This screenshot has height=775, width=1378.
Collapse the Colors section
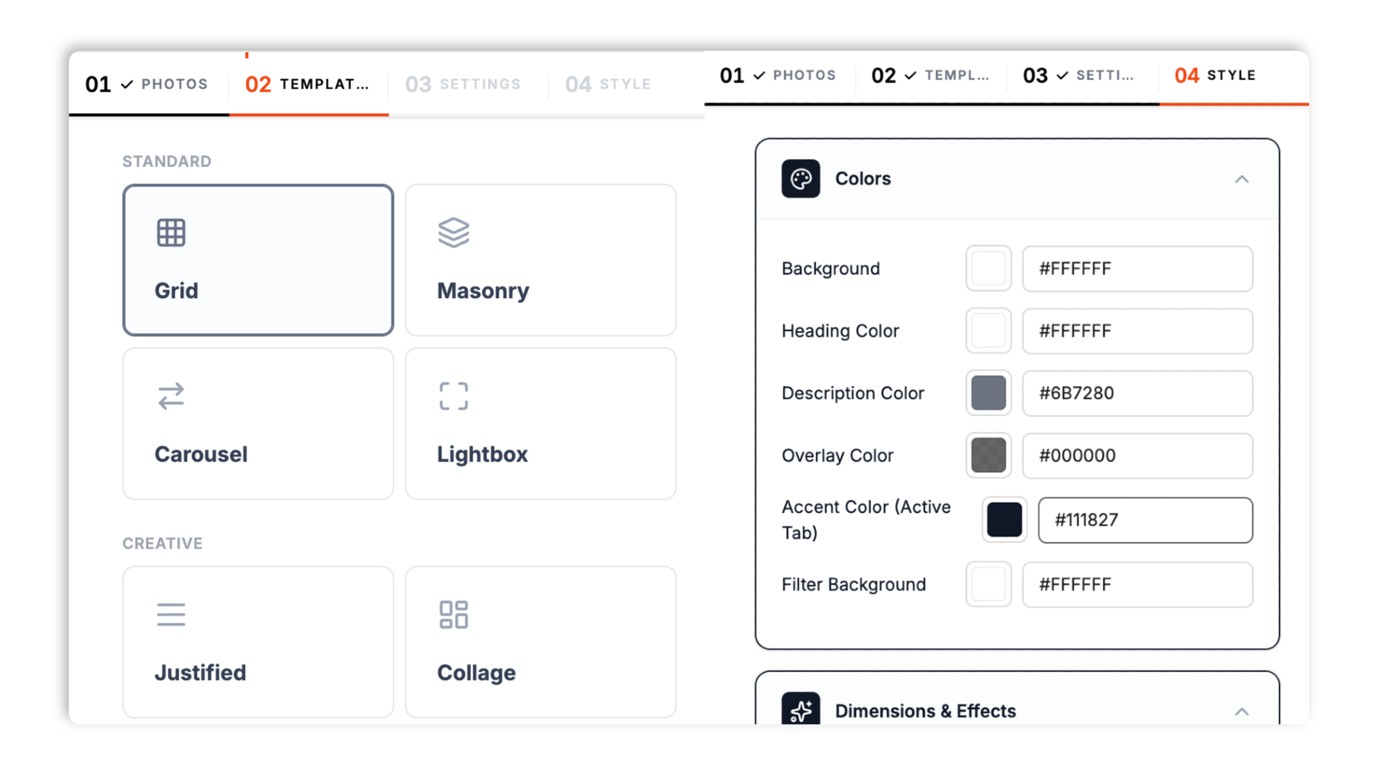(1242, 179)
